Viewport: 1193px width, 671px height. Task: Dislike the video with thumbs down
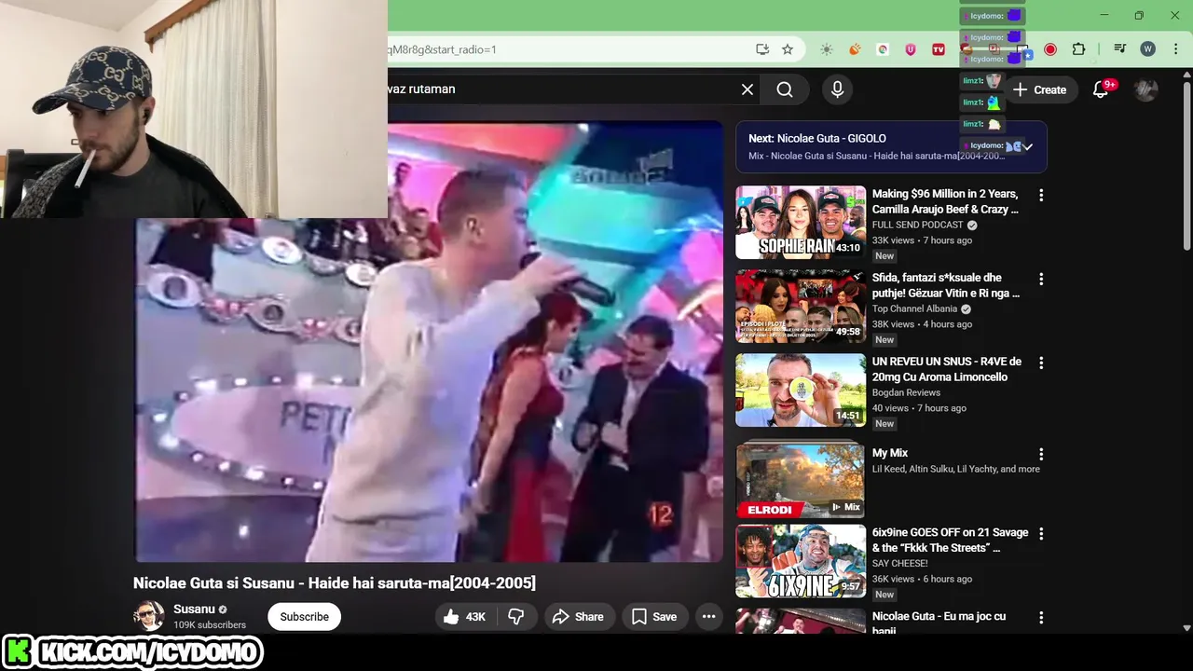(x=515, y=617)
